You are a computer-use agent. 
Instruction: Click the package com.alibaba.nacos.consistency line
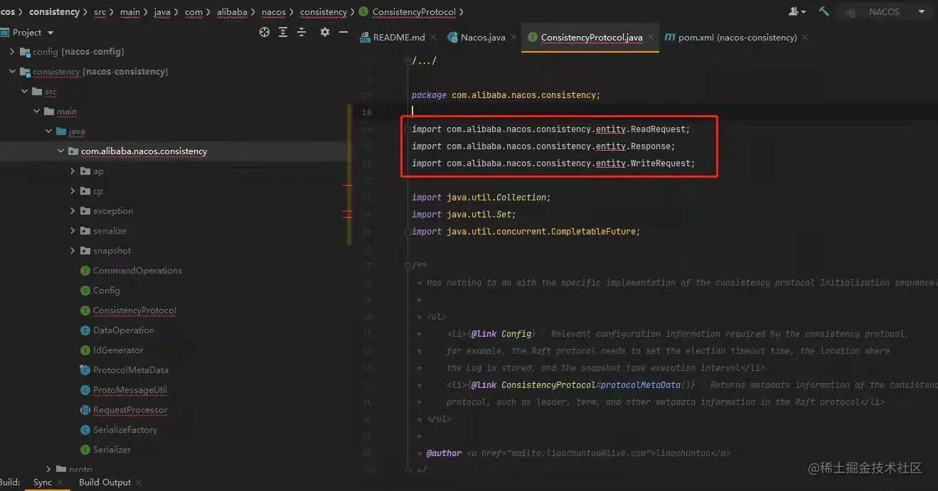[506, 95]
